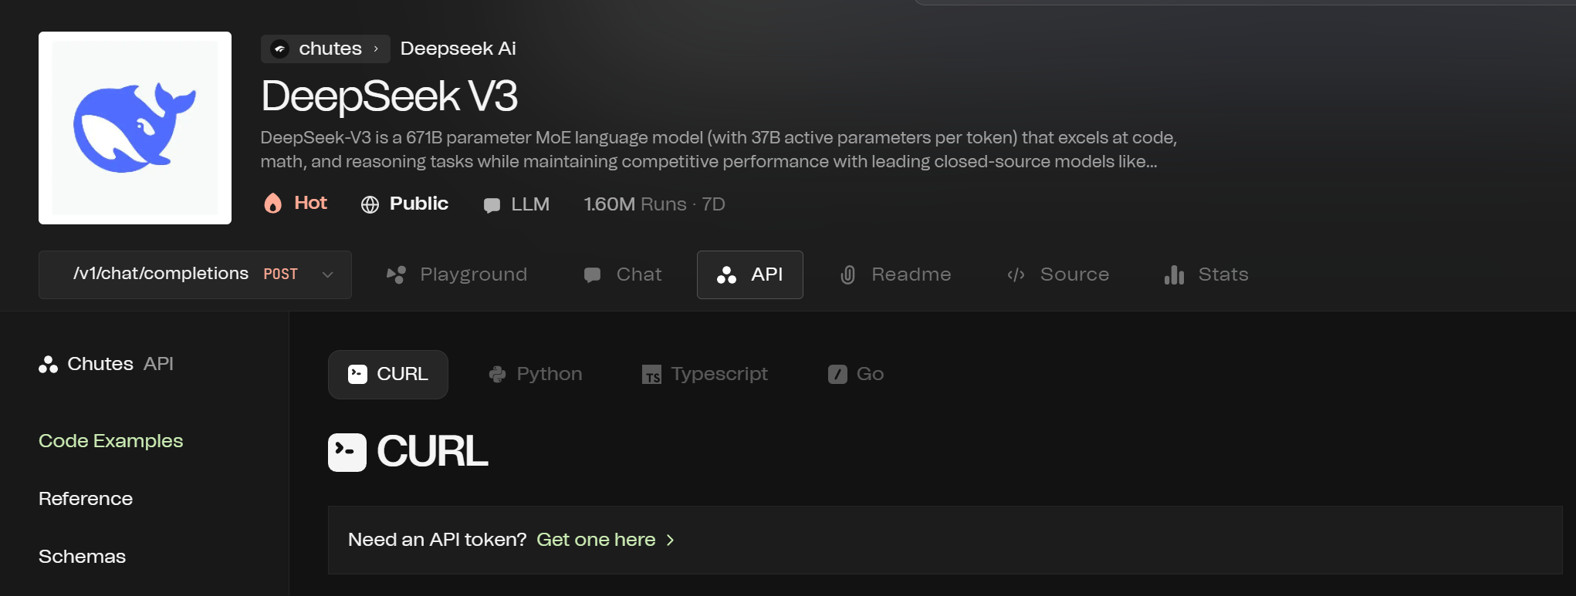
Task: Open the Deepseek Ai breadcrumb link
Action: [x=458, y=49]
